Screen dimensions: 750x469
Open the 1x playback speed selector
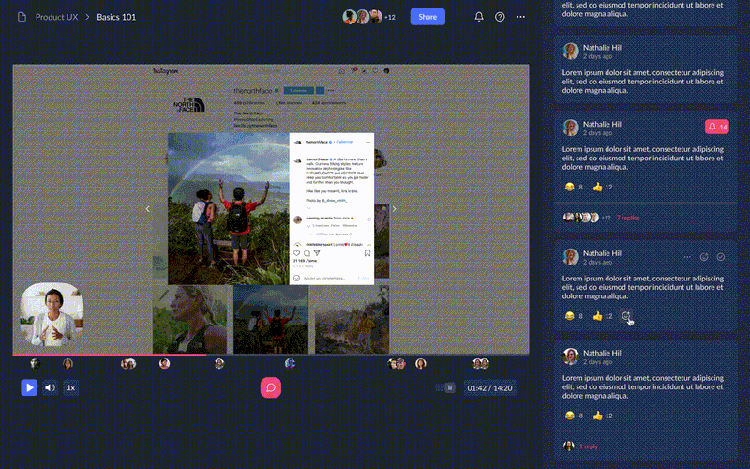[71, 387]
